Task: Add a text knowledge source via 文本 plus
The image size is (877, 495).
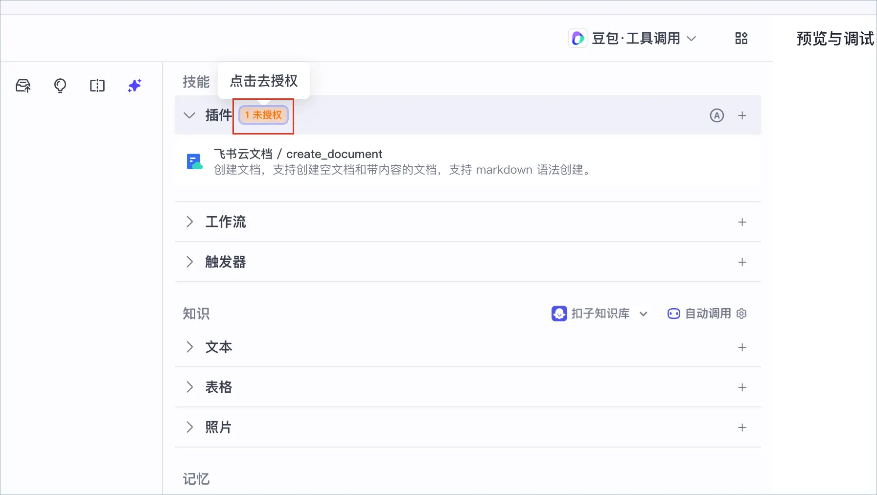Action: pos(742,347)
